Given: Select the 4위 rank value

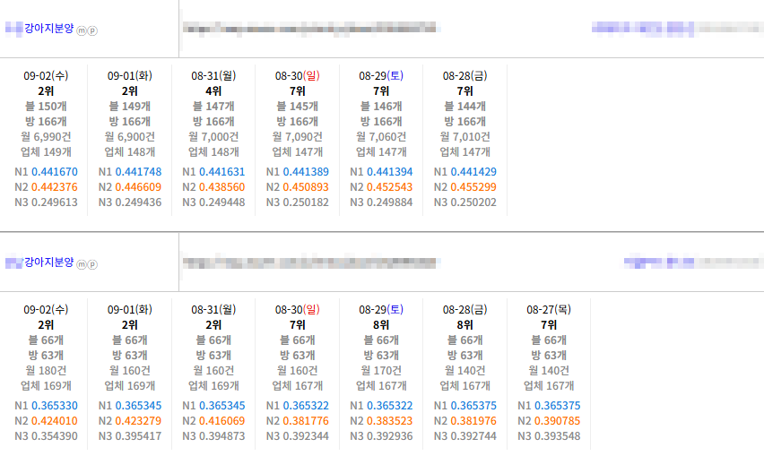Looking at the screenshot, I should coord(213,91).
